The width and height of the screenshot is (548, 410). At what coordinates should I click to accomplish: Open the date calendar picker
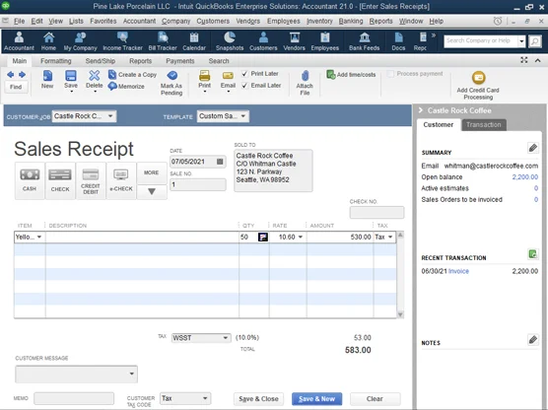220,162
